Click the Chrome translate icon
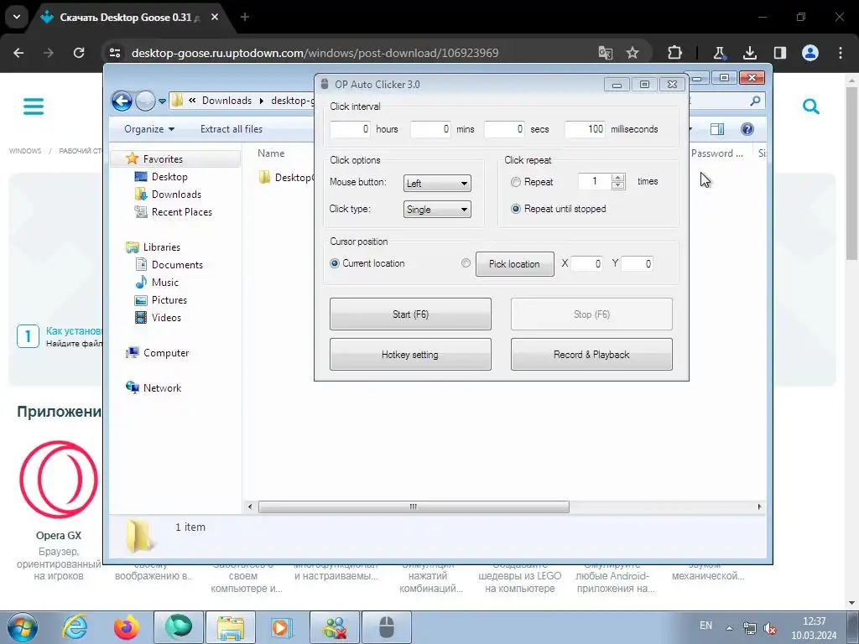 click(606, 53)
